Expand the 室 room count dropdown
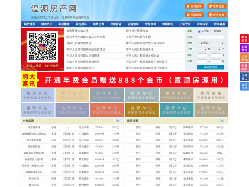 click(202, 49)
